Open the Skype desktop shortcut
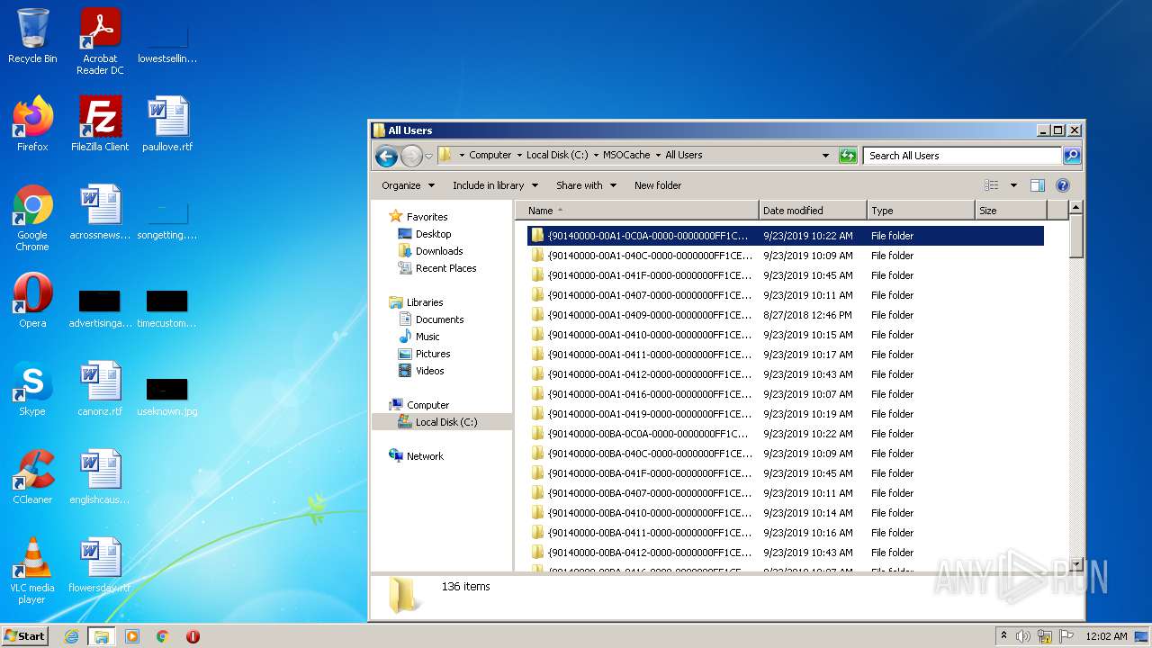This screenshot has width=1152, height=648. (32, 389)
